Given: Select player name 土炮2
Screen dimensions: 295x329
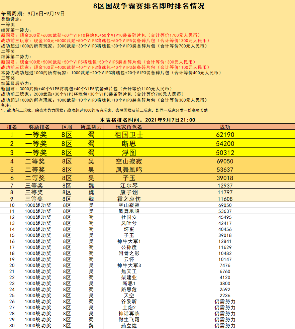Looking at the screenshot, I should click(129, 308).
